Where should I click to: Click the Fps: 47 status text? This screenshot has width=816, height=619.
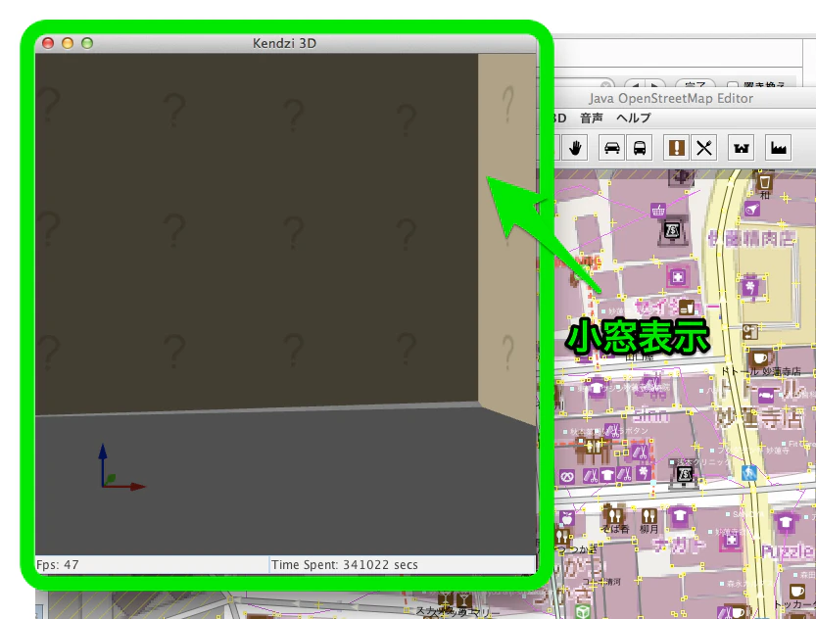click(x=57, y=564)
